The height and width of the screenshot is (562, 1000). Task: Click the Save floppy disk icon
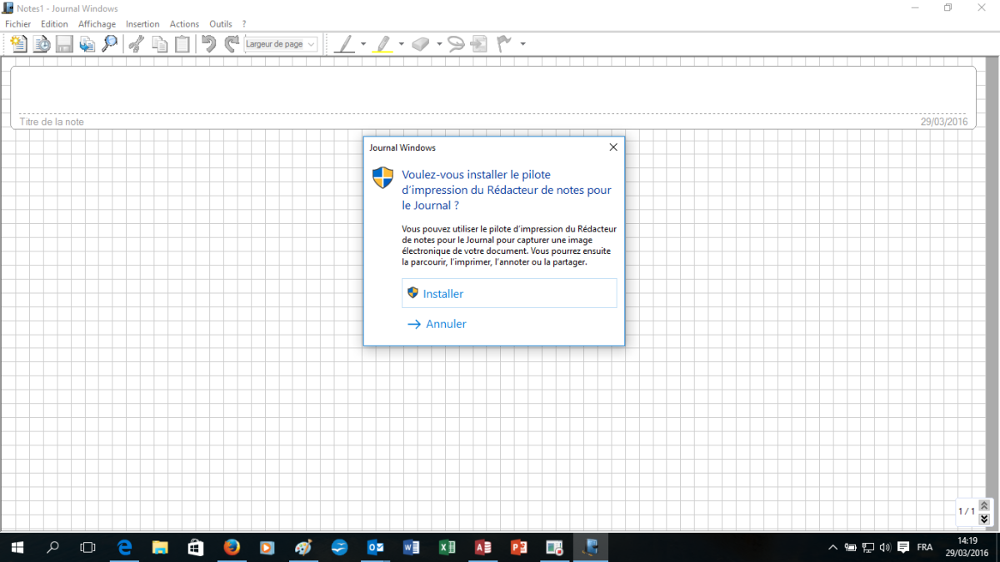tap(64, 44)
